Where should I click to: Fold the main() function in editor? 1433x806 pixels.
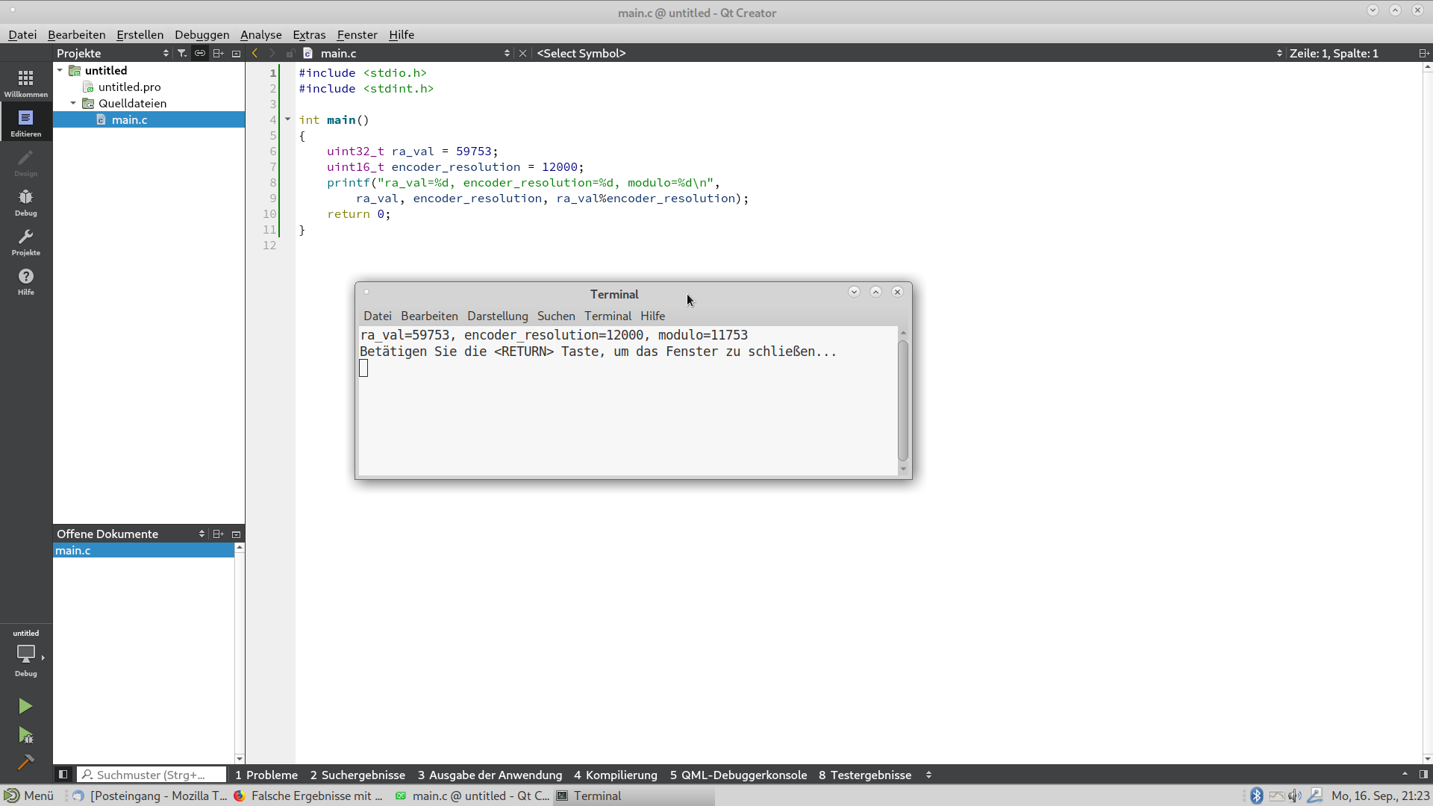click(x=287, y=119)
